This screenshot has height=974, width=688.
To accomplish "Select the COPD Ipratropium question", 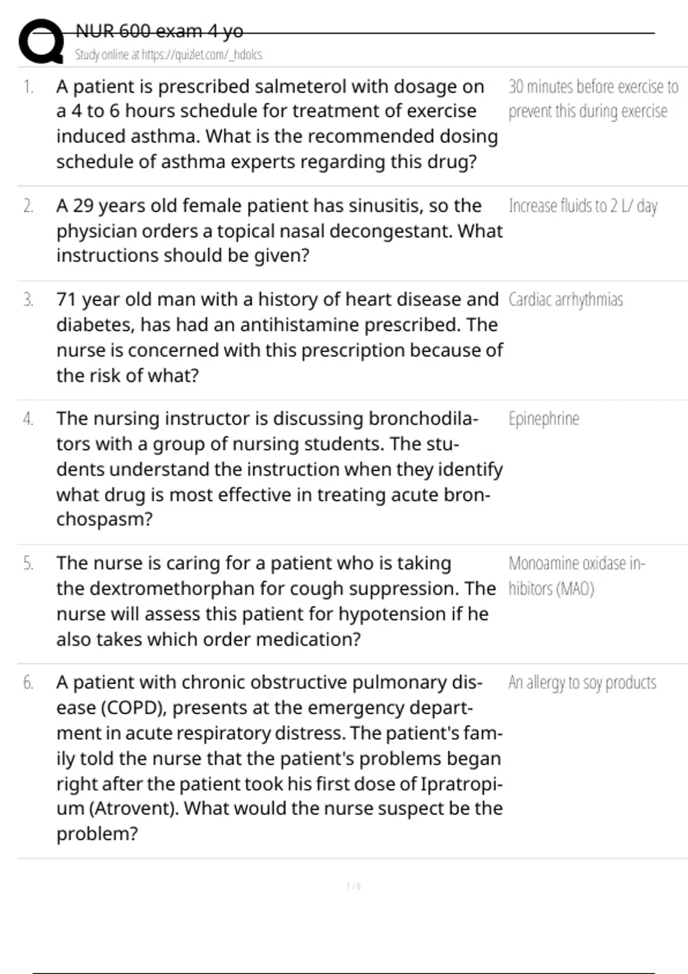I will 279,757.
